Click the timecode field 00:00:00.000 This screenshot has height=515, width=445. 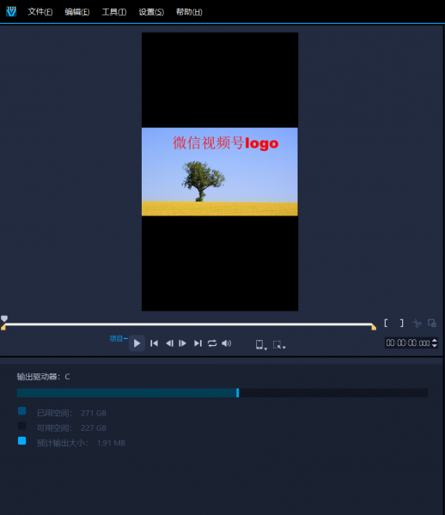coord(408,342)
